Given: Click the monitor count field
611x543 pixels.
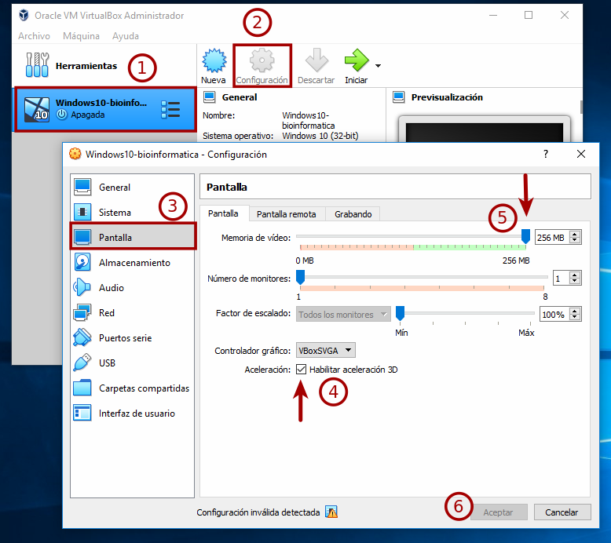Looking at the screenshot, I should pyautogui.click(x=561, y=279).
